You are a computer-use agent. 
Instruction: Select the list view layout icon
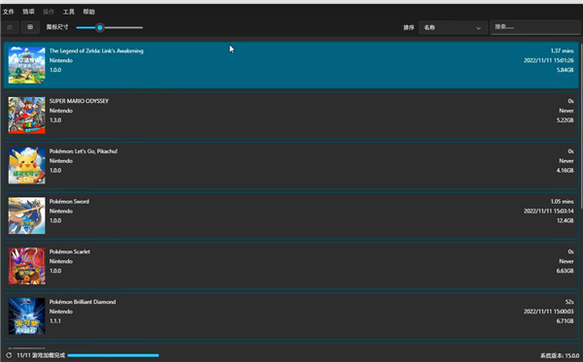tap(10, 27)
